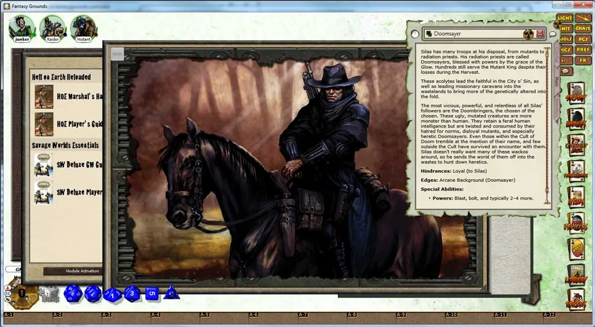
Task: Open the Story card deck
Action: point(576,94)
